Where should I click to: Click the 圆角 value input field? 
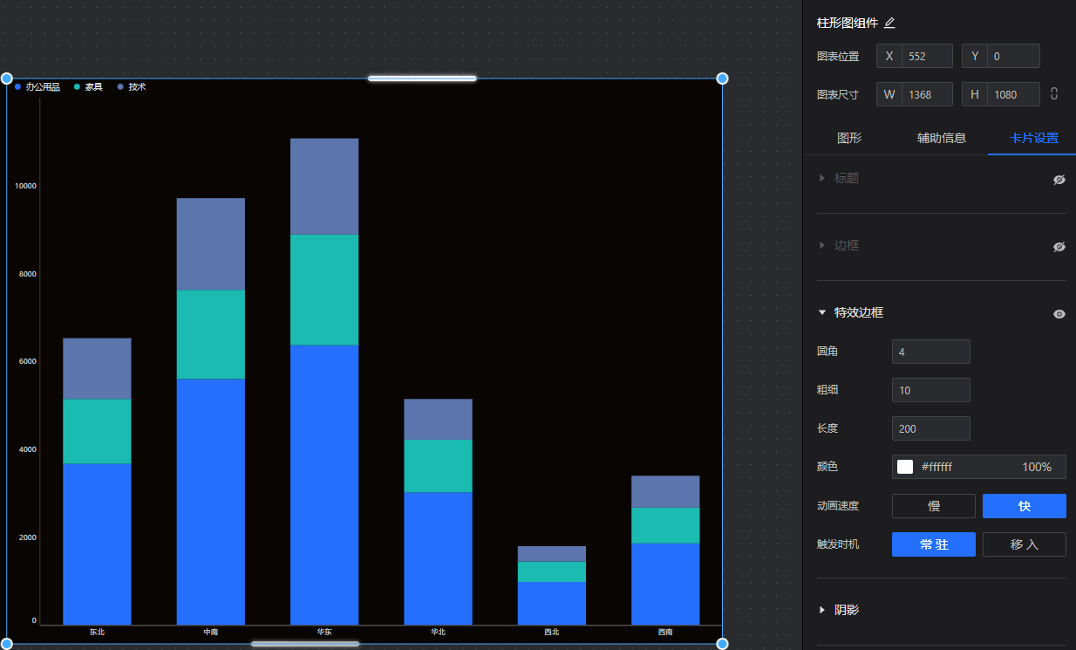pyautogui.click(x=930, y=352)
